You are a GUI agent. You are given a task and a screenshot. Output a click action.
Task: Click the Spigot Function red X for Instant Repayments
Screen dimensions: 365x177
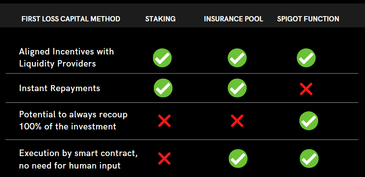coord(306,89)
